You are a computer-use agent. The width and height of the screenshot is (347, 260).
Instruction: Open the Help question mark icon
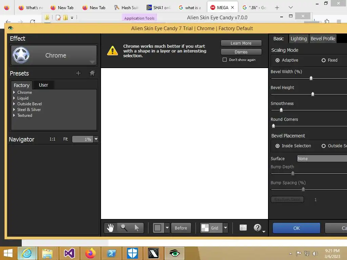[258, 227]
